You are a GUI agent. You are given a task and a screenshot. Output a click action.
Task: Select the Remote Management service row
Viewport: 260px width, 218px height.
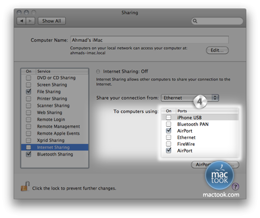(x=55, y=127)
